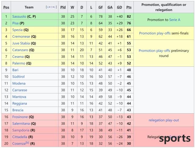Click the T talk template link
This screenshot has height=148, width=195.
click(x=51, y=7)
